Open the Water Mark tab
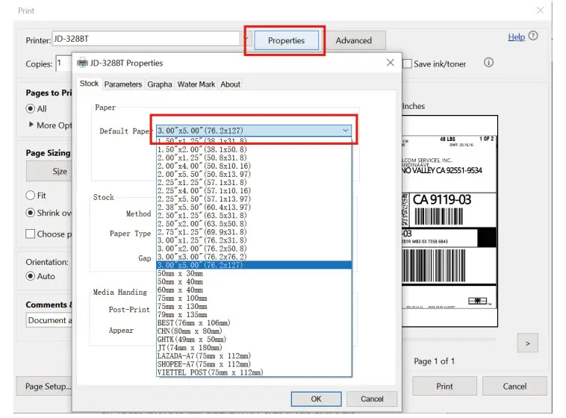The width and height of the screenshot is (566, 418). [196, 84]
